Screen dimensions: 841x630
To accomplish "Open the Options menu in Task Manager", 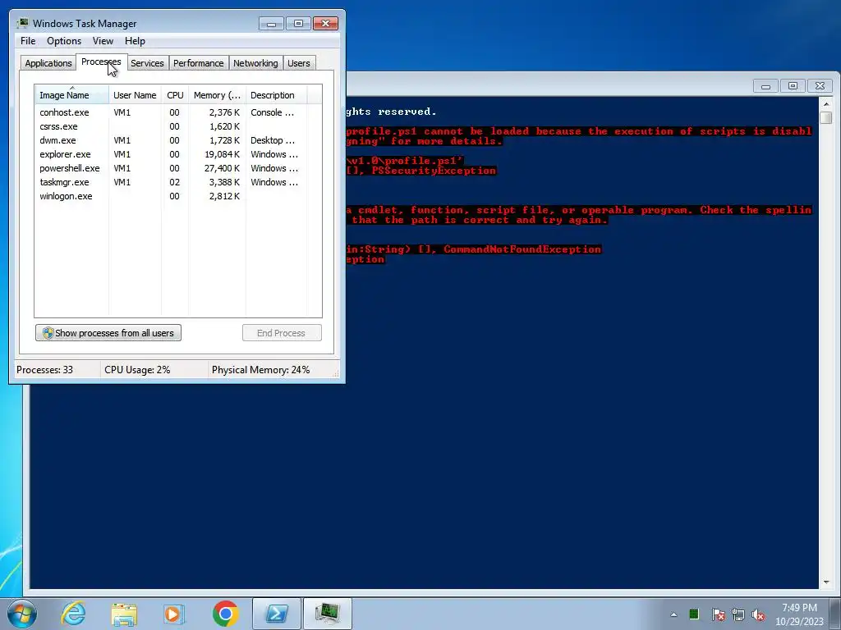I will pyautogui.click(x=64, y=41).
